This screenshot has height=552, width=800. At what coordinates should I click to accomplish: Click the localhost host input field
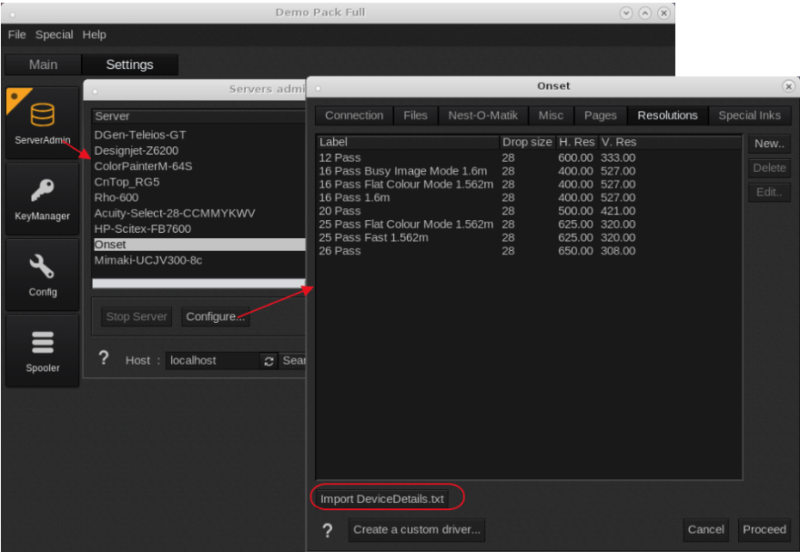[x=211, y=361]
